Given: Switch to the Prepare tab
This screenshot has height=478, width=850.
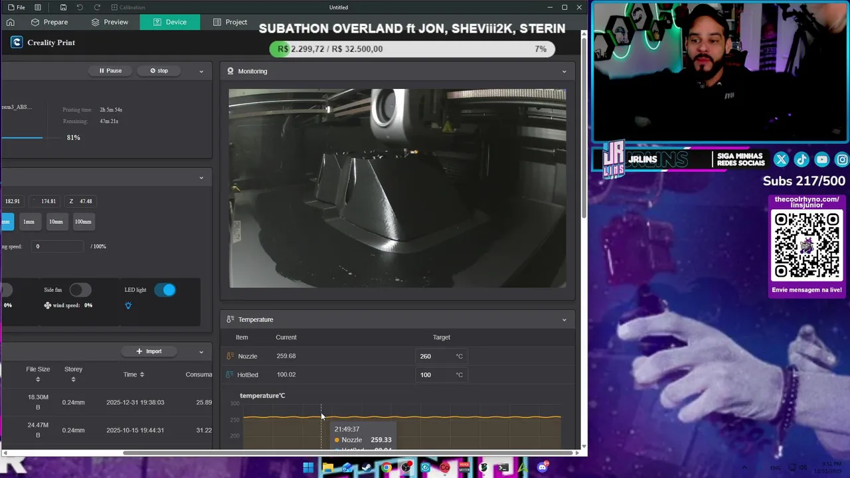Looking at the screenshot, I should [x=49, y=22].
